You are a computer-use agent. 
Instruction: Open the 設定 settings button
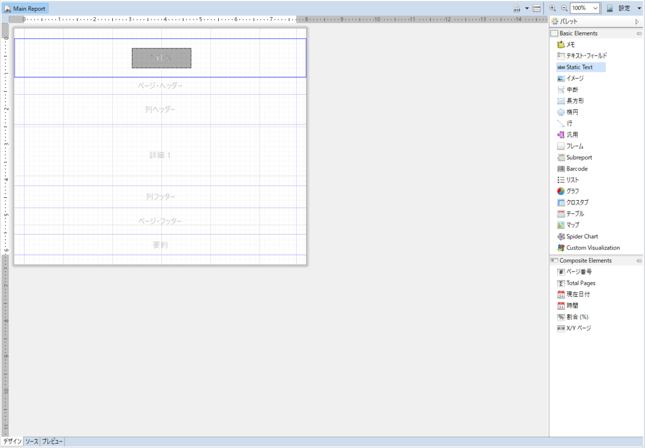point(619,8)
